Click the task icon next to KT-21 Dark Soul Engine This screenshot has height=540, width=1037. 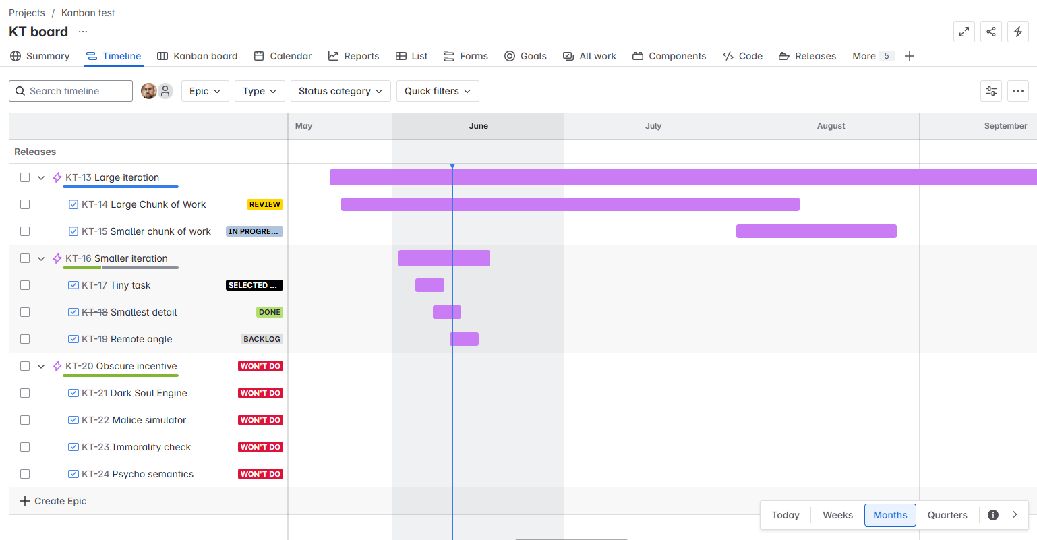pos(73,392)
